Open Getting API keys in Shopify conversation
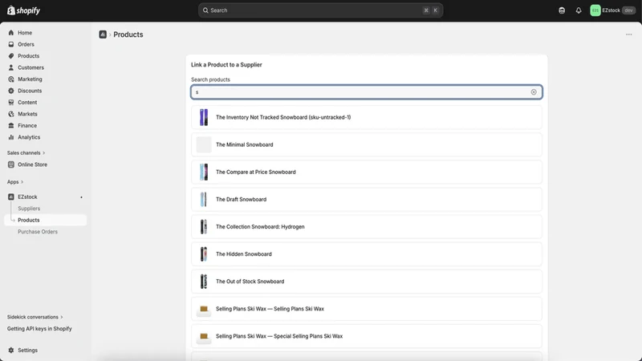 pyautogui.click(x=39, y=329)
